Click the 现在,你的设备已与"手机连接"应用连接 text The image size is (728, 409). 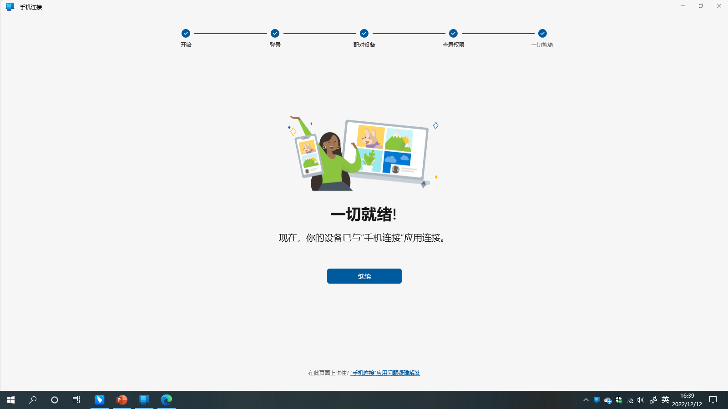[362, 238]
